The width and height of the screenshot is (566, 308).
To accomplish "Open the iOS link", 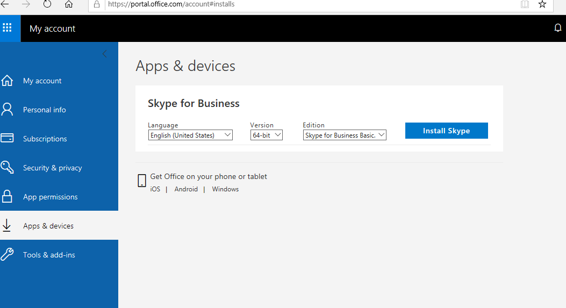I will click(x=155, y=189).
